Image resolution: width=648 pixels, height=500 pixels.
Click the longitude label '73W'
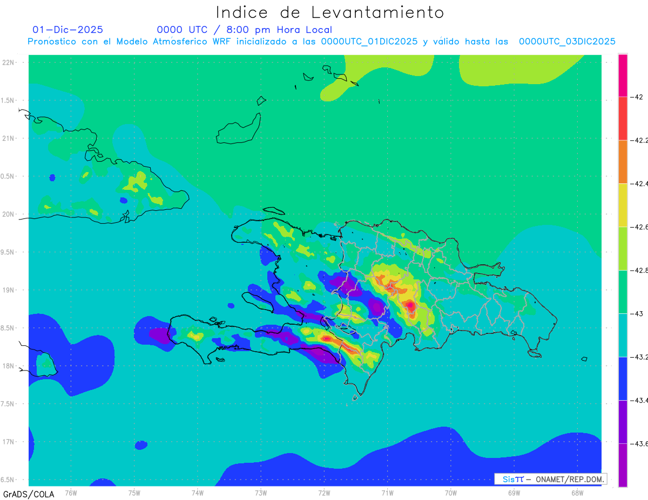(x=261, y=492)
